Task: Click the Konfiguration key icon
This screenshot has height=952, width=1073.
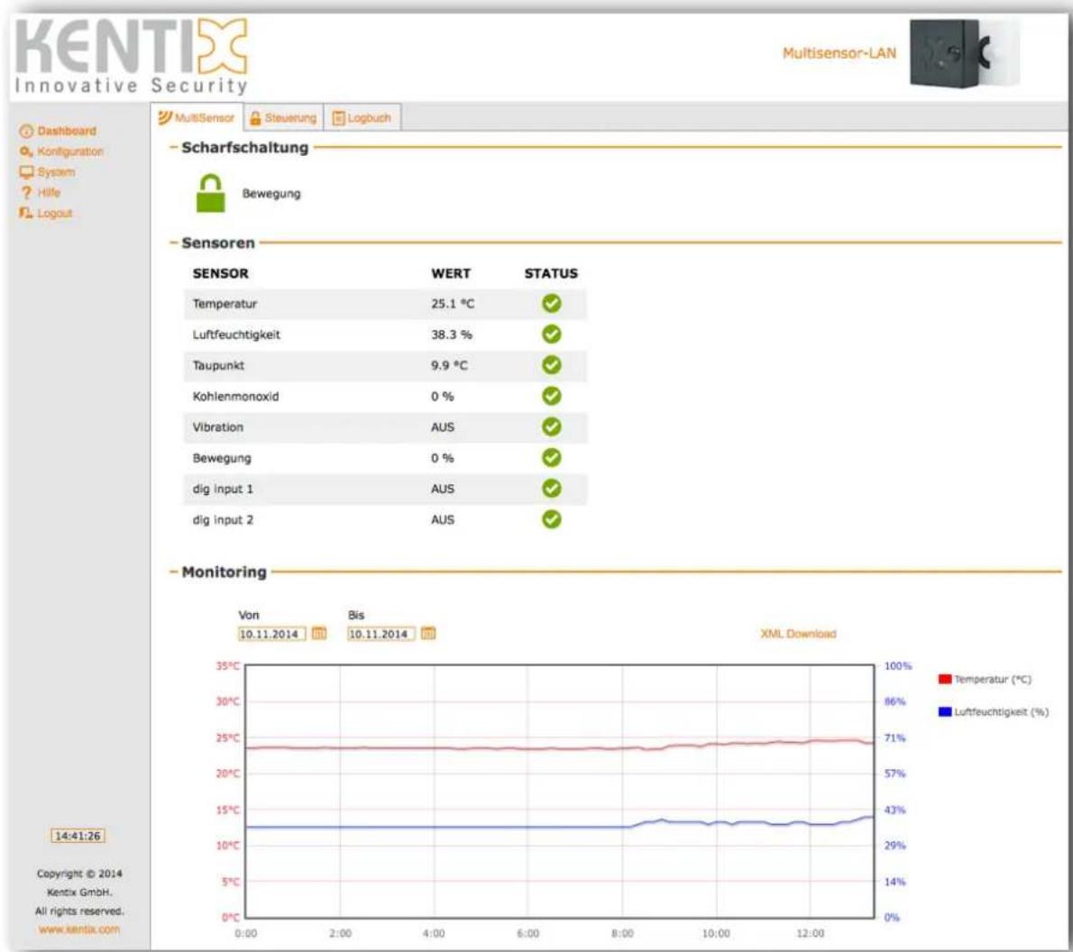Action: pos(26,151)
